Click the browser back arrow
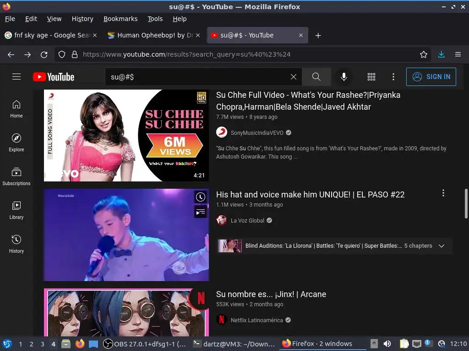 11,54
